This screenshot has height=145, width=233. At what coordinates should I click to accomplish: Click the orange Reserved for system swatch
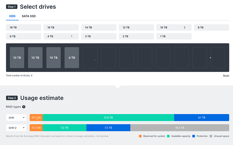point(140,136)
